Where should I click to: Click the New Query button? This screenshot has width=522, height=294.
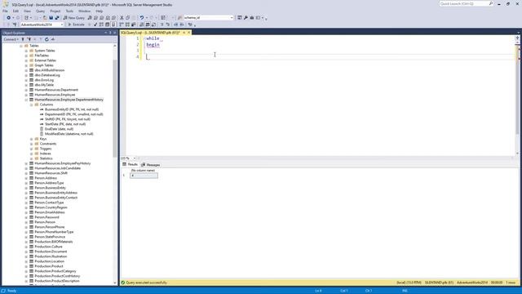[x=73, y=18]
